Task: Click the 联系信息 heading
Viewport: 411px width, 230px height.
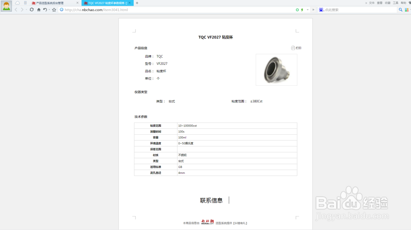Action: pyautogui.click(x=211, y=200)
